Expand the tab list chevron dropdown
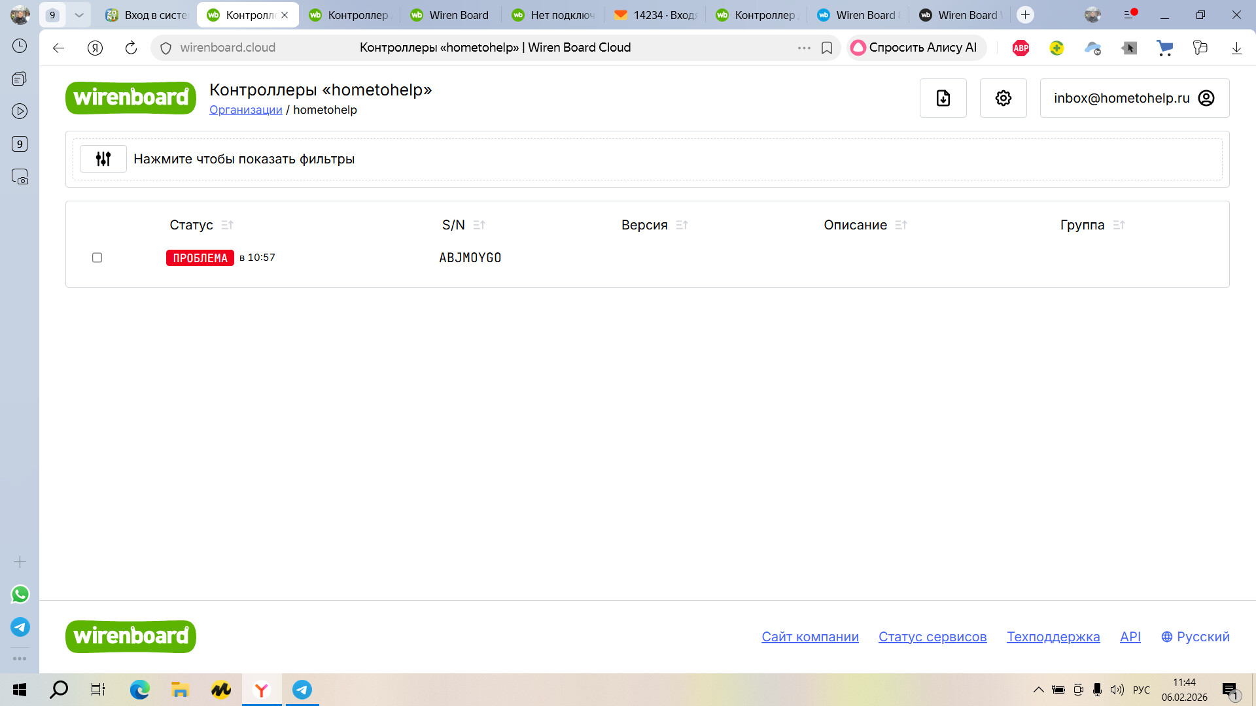The image size is (1256, 706). click(x=79, y=15)
